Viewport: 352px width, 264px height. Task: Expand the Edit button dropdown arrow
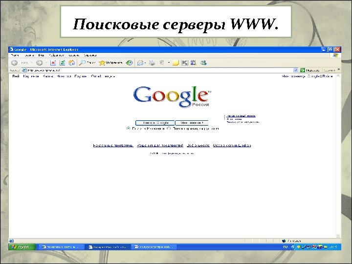(x=169, y=63)
